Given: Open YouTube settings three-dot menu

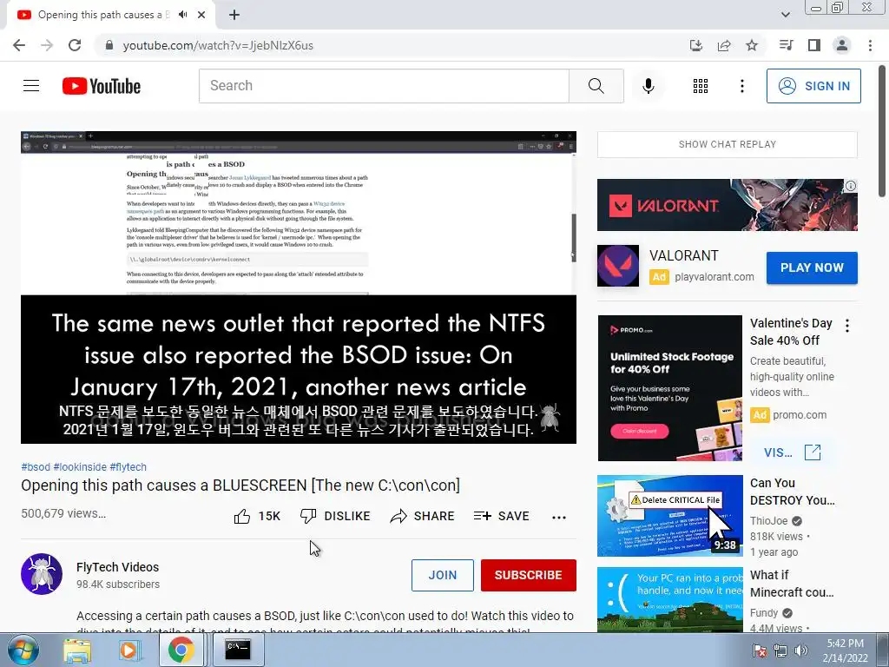Looking at the screenshot, I should (742, 86).
